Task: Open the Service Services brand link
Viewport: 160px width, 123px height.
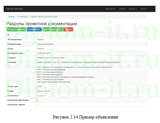Action: pyautogui.click(x=15, y=9)
